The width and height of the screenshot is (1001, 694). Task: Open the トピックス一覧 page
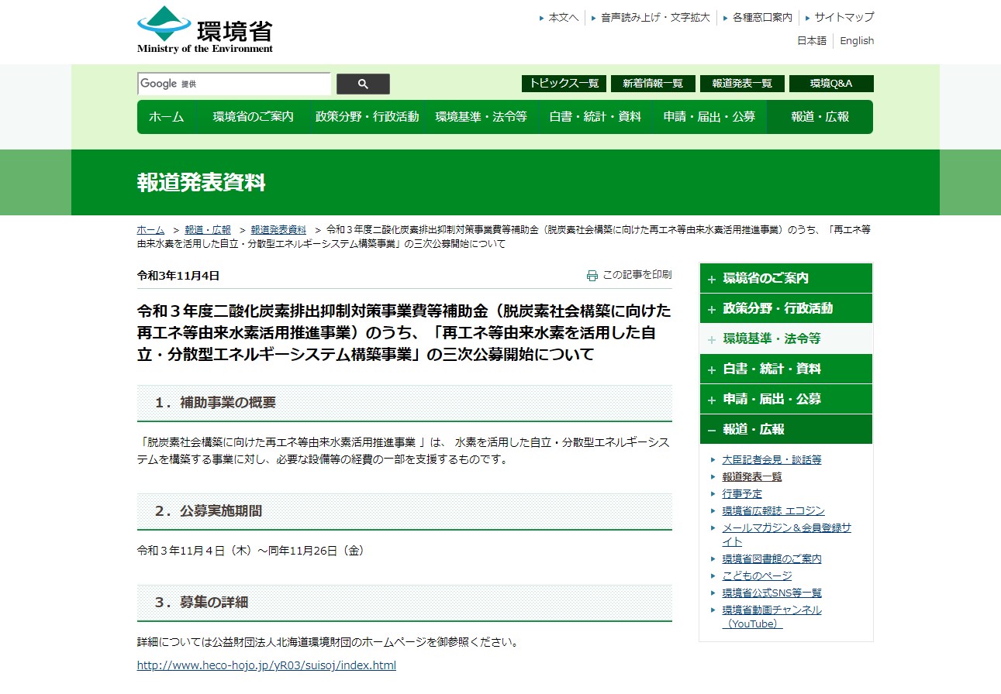(564, 83)
